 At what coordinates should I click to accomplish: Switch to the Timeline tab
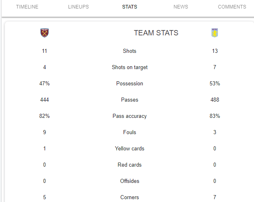[x=27, y=7]
